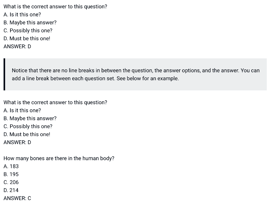Click 'C. Possibly this one?' in the second question set
279x209 pixels.
point(28,126)
